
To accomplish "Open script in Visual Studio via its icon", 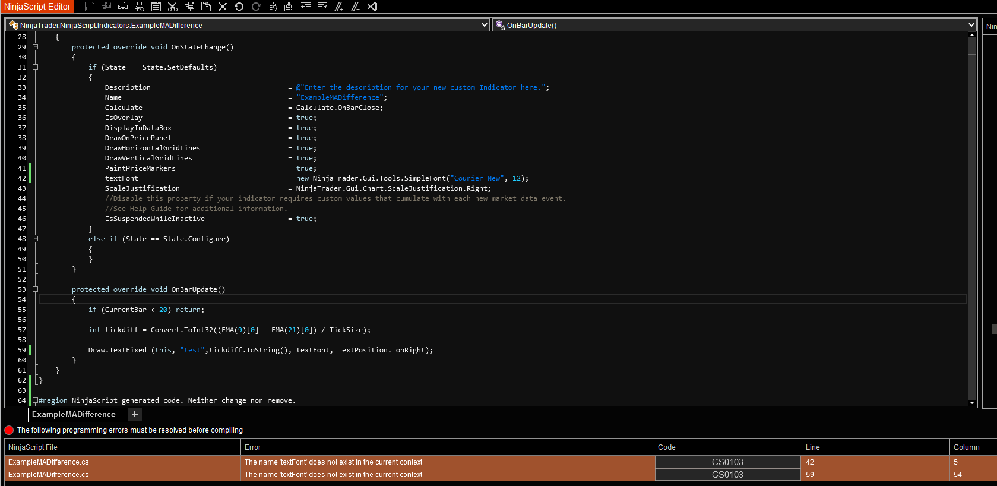I will point(372,7).
